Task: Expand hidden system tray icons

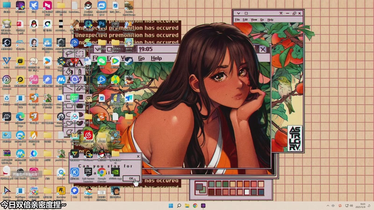Action: pyautogui.click(x=328, y=206)
